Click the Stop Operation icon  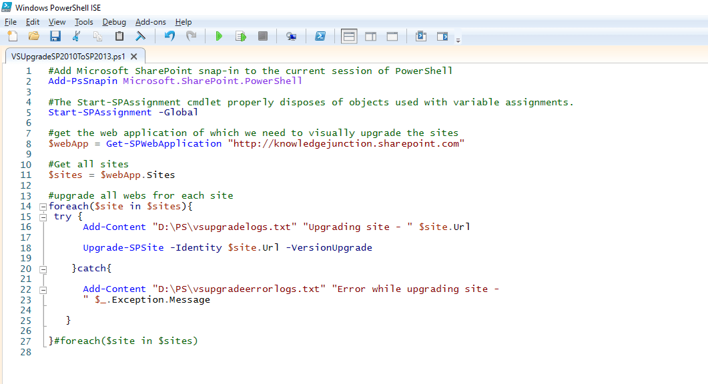tap(264, 36)
